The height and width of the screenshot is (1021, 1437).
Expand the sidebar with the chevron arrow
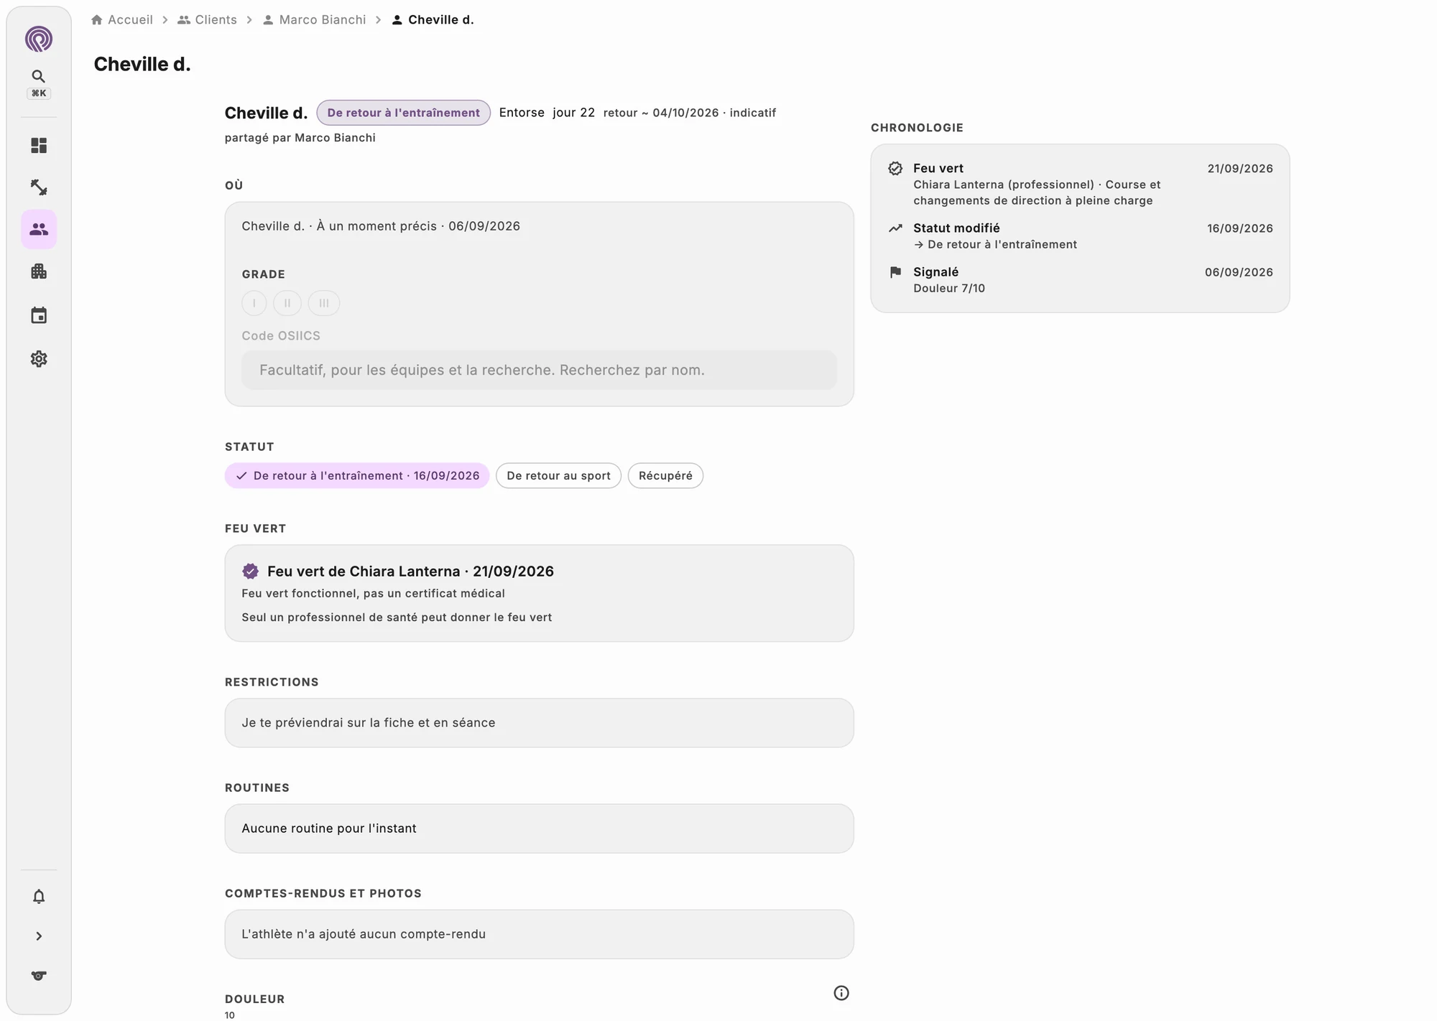pyautogui.click(x=39, y=936)
